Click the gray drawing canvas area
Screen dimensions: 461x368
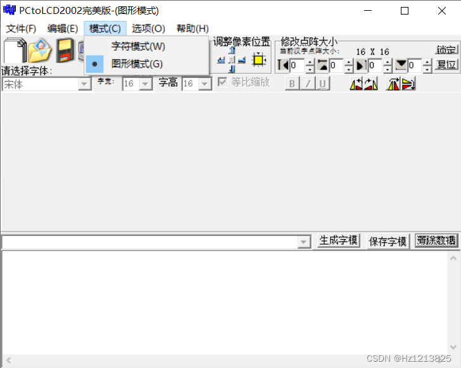click(x=230, y=161)
